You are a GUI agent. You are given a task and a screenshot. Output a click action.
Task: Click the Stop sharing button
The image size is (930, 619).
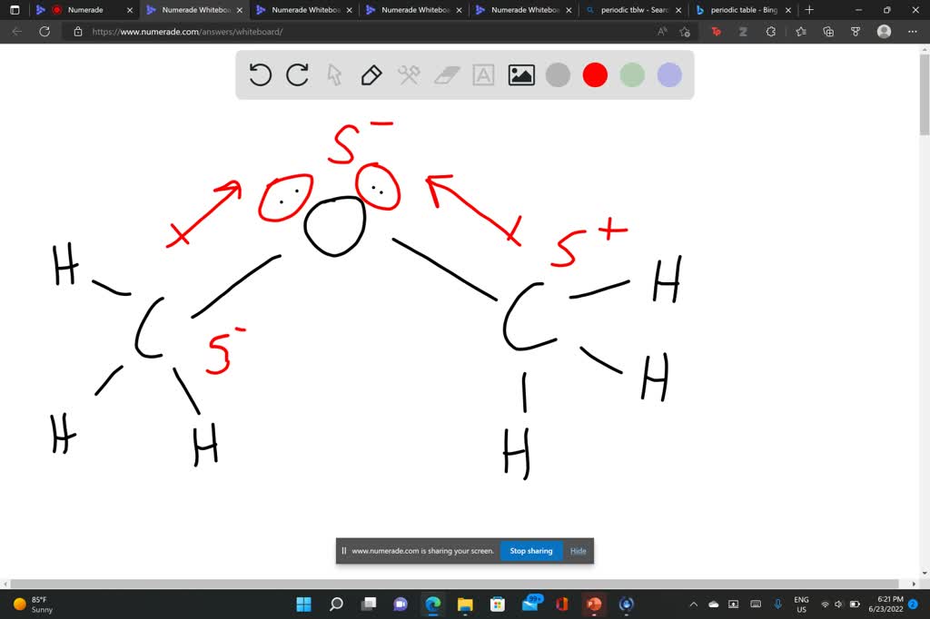(530, 550)
